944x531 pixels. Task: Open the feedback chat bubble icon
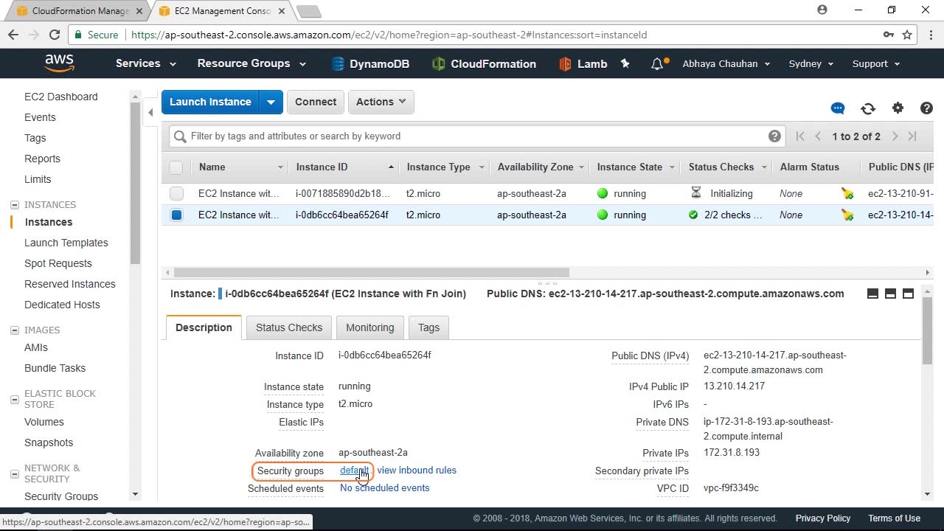click(838, 108)
